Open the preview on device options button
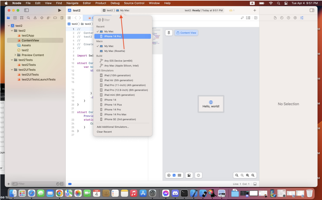The image size is (322, 200). pyautogui.click(x=198, y=175)
